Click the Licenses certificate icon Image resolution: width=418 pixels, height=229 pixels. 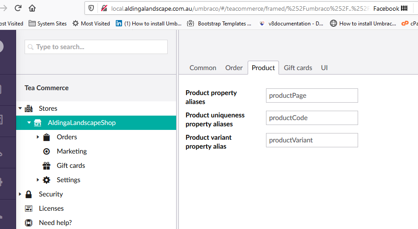click(29, 208)
